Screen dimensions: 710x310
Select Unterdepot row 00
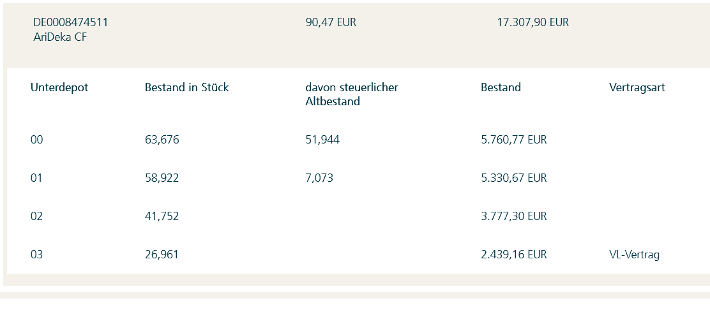point(37,140)
